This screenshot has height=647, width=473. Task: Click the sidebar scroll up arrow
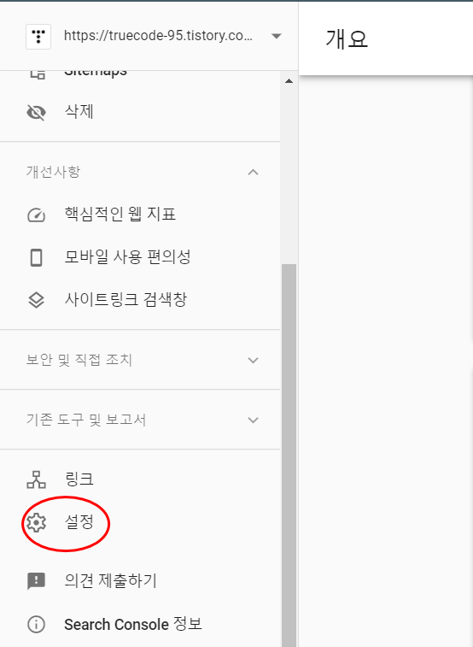tap(289, 81)
